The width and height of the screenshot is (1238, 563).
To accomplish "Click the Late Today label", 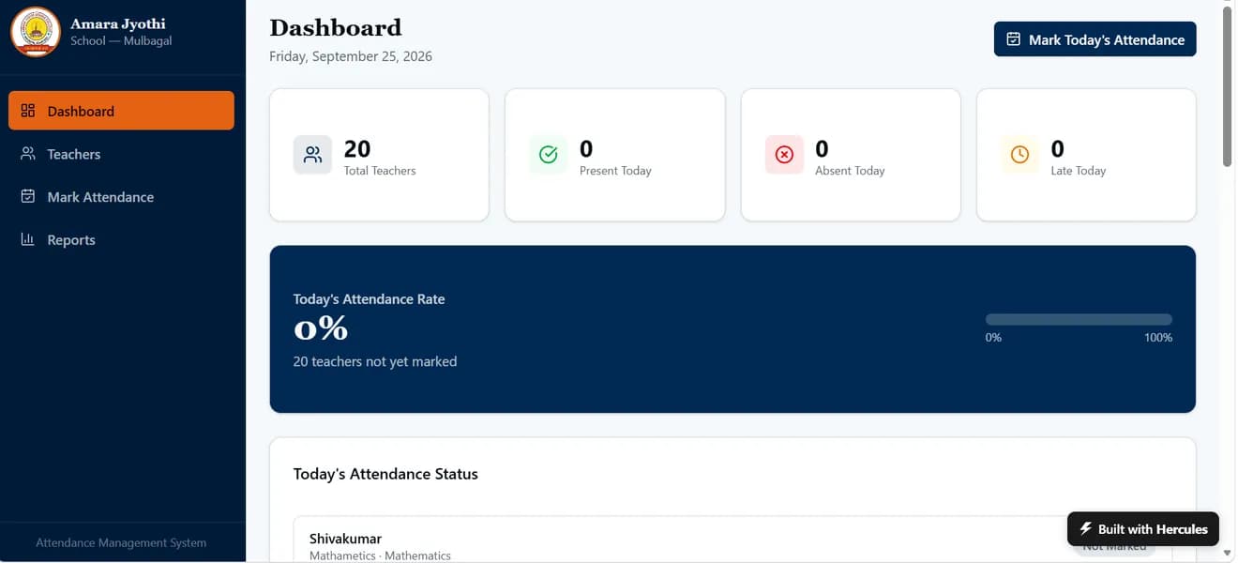I will (x=1079, y=171).
